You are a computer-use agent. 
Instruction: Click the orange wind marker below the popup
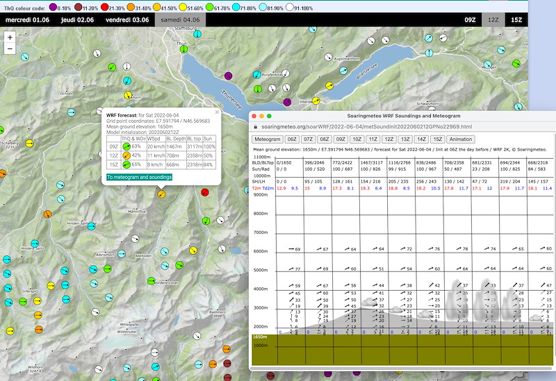[x=161, y=195]
